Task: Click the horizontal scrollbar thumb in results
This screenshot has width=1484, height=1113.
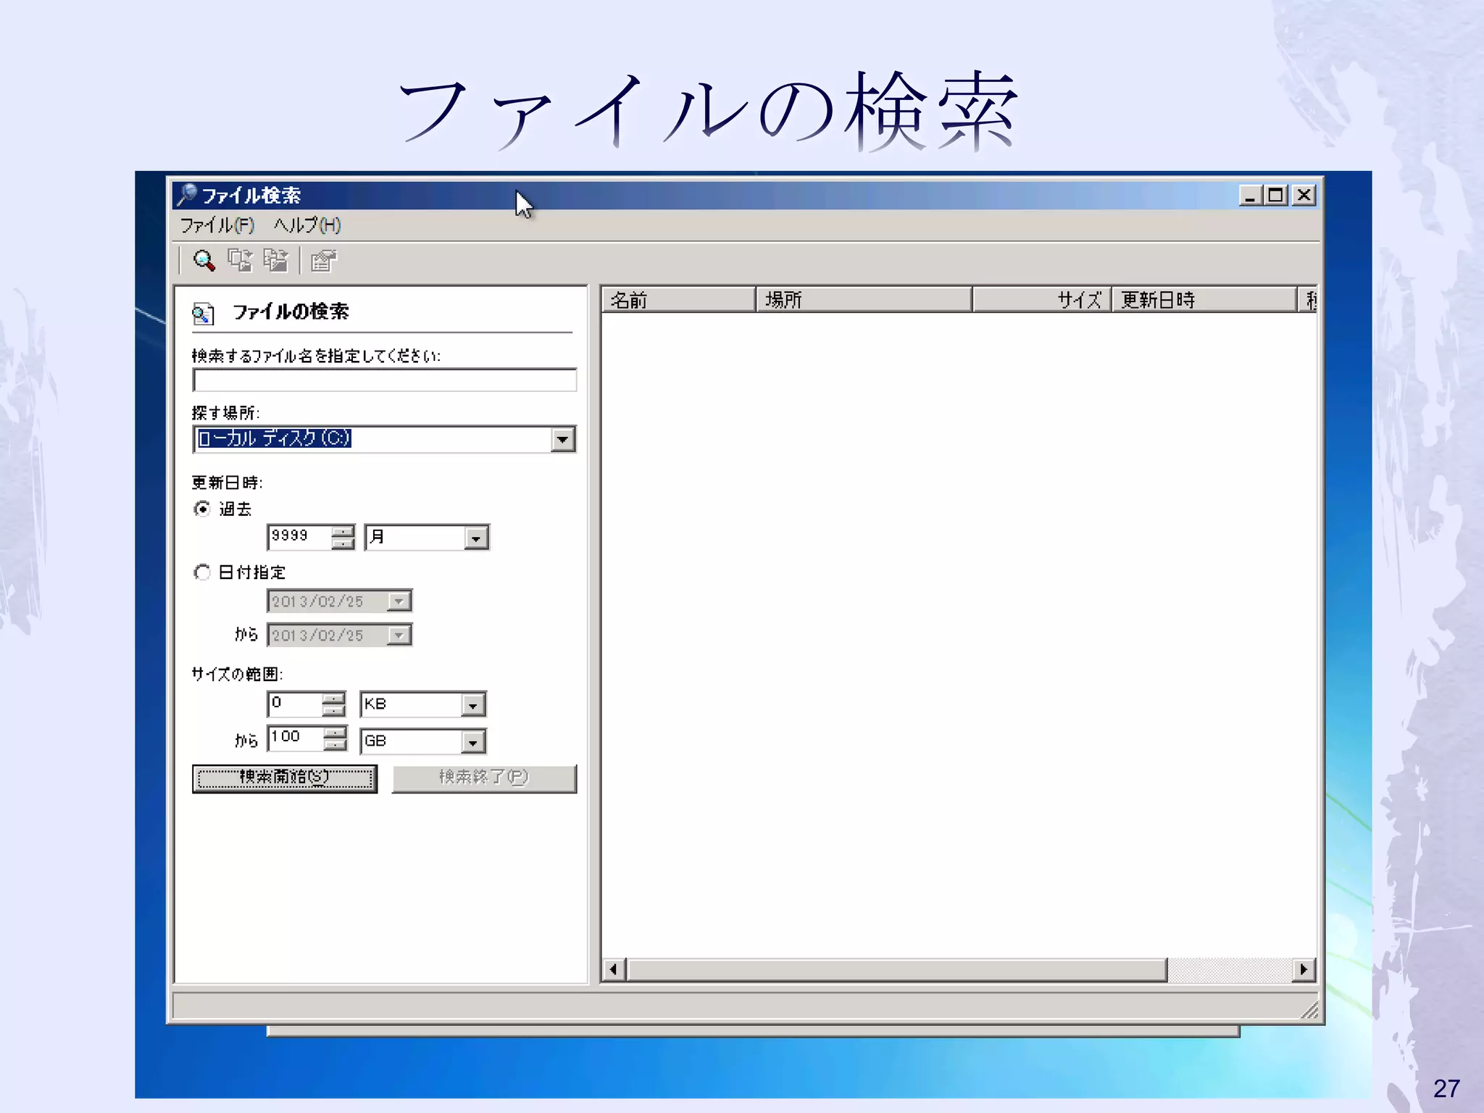Action: (x=897, y=970)
